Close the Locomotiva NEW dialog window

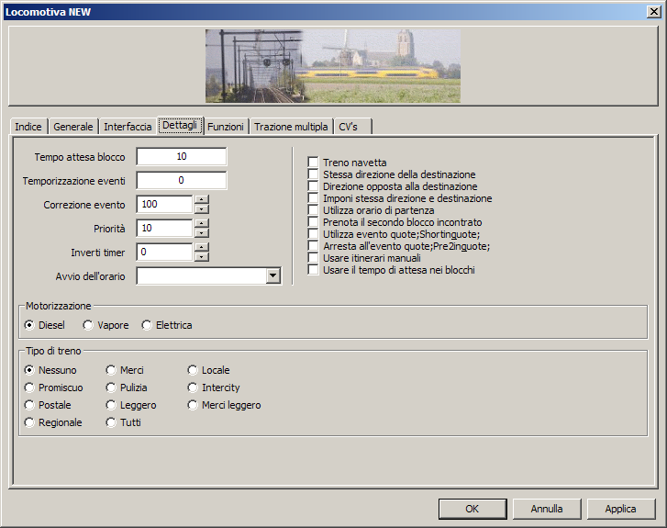(x=653, y=11)
